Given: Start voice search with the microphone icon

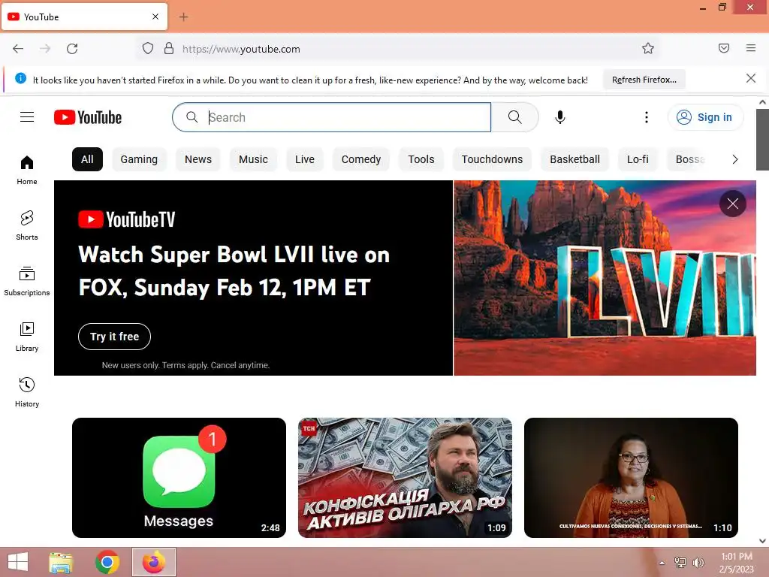Looking at the screenshot, I should click(560, 117).
